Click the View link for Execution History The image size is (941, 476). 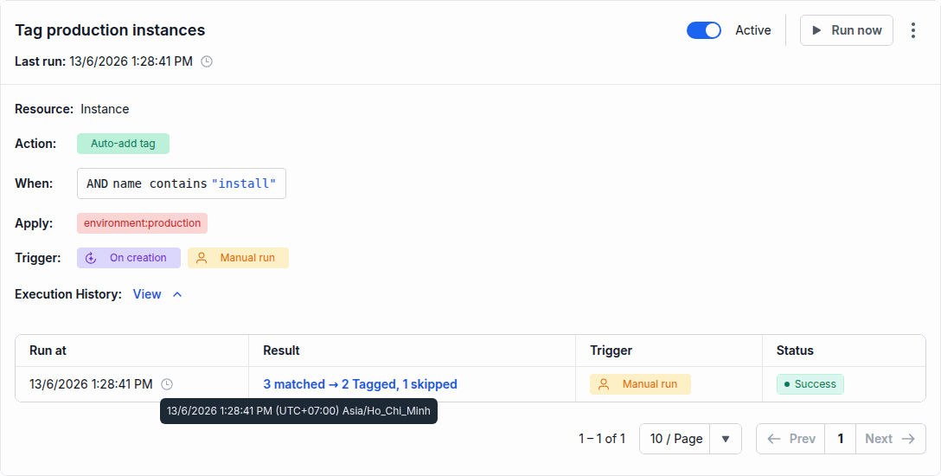(x=147, y=294)
